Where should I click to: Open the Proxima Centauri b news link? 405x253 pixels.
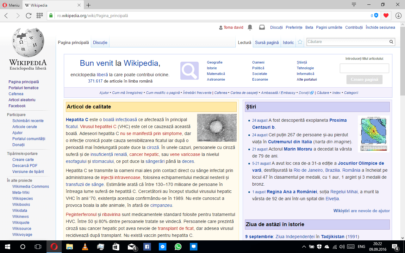(299, 124)
